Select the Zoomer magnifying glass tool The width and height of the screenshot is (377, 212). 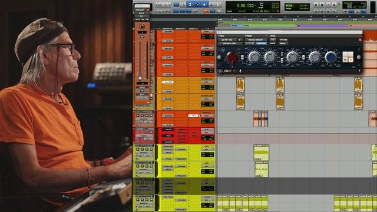(x=183, y=4)
